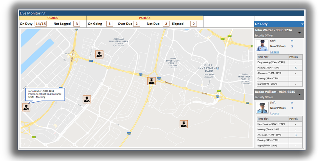Click the southernmost guard marker on the map
This screenshot has width=319, height=161.
tap(184, 124)
